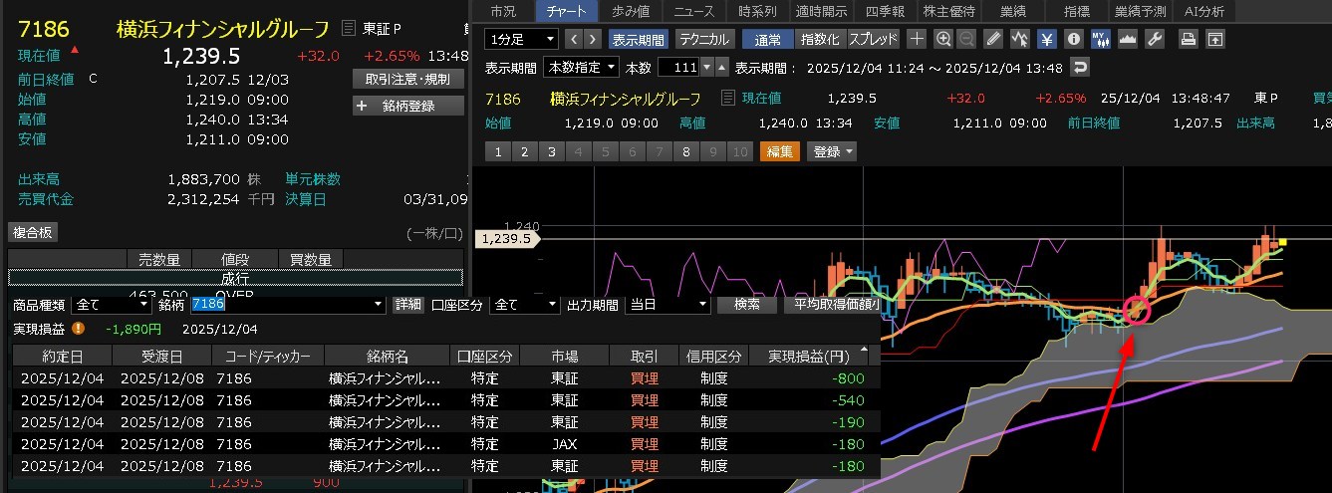Select 通常 chart mode
1332x493 pixels.
coord(768,39)
